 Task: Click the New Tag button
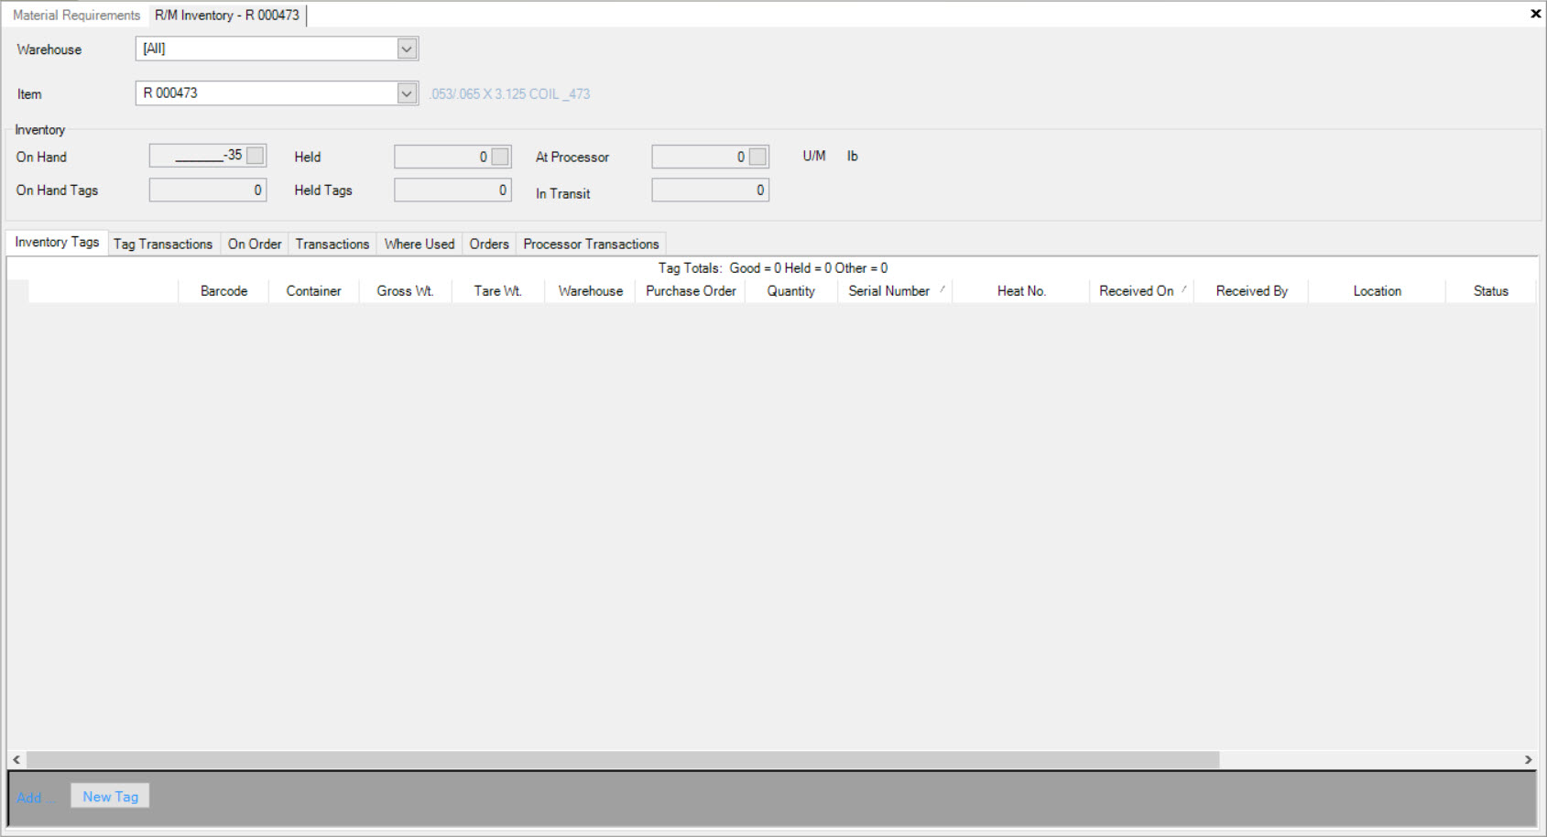tap(110, 797)
